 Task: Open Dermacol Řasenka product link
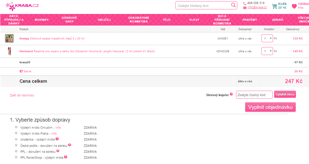tap(87, 51)
